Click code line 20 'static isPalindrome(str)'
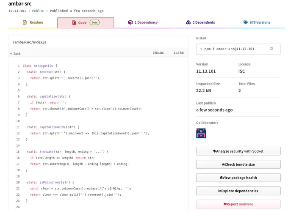This screenshot has width=288, height=211. (x=50, y=182)
